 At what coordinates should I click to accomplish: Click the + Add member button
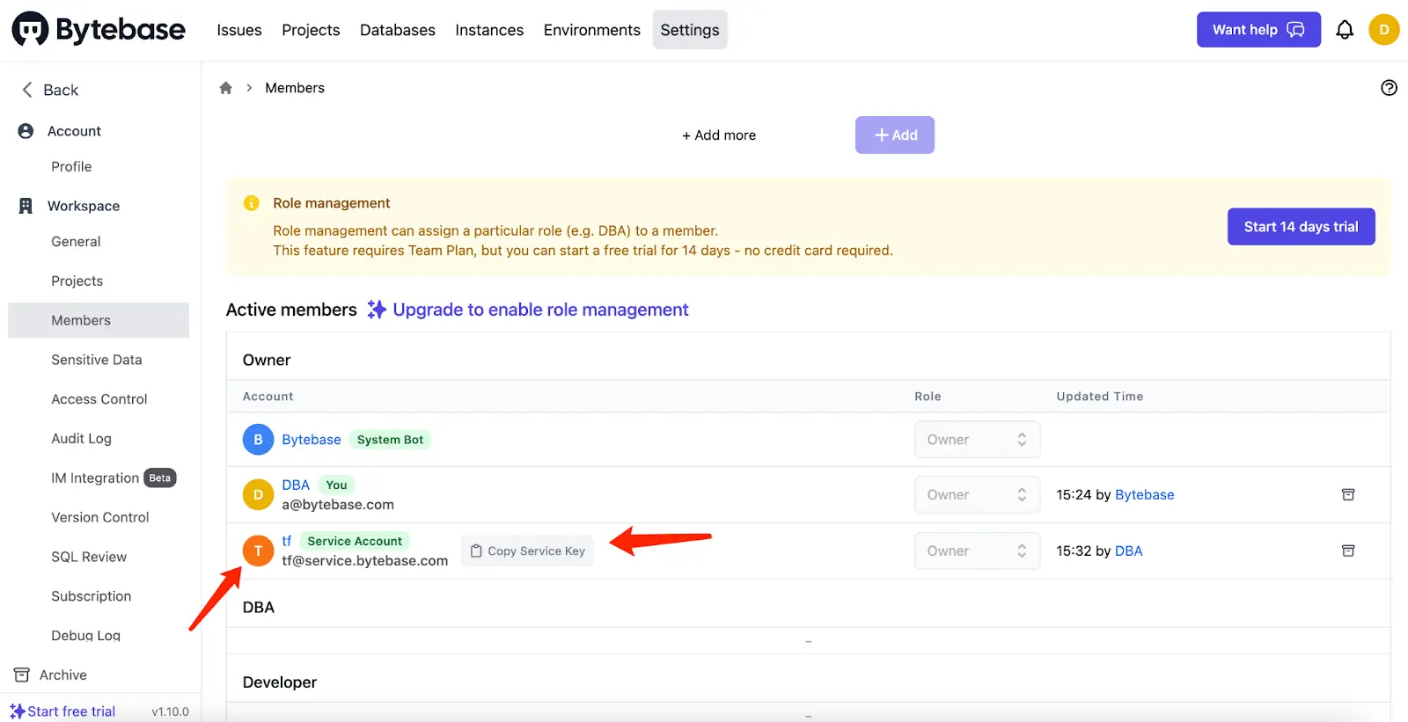click(x=895, y=135)
